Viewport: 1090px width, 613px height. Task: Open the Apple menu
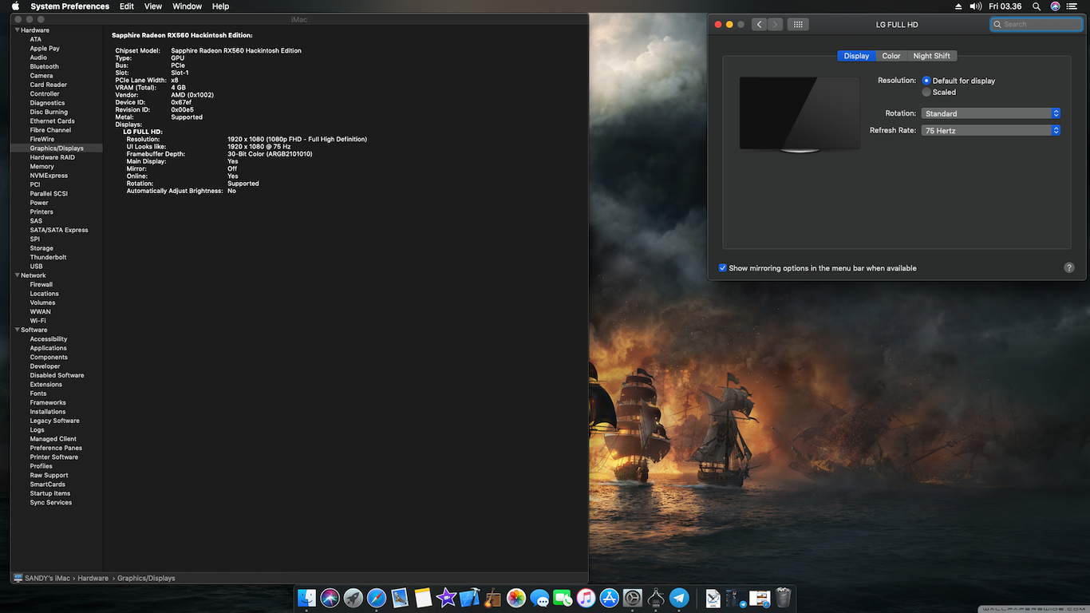[15, 6]
